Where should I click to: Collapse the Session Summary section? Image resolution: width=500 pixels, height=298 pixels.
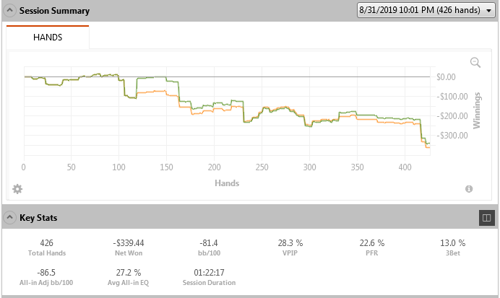(10, 11)
